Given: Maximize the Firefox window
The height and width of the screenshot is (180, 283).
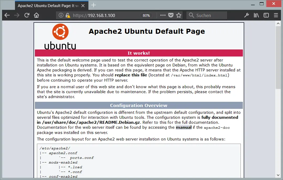Looking at the screenshot, I should [262, 4].
